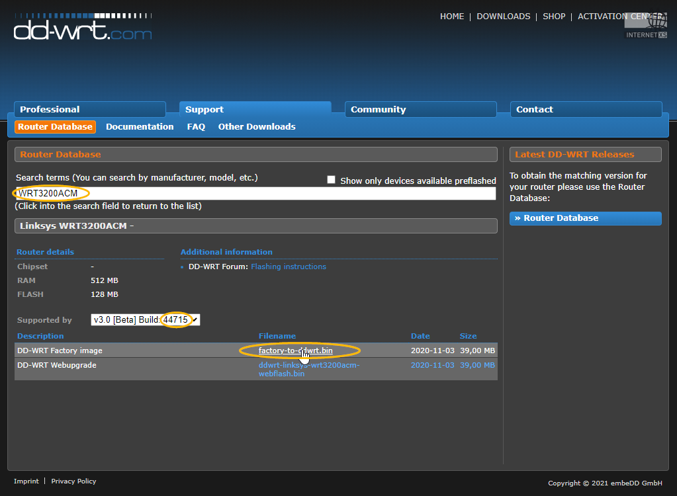
Task: Click Linksys WRT3200ACM header bar
Action: (256, 226)
